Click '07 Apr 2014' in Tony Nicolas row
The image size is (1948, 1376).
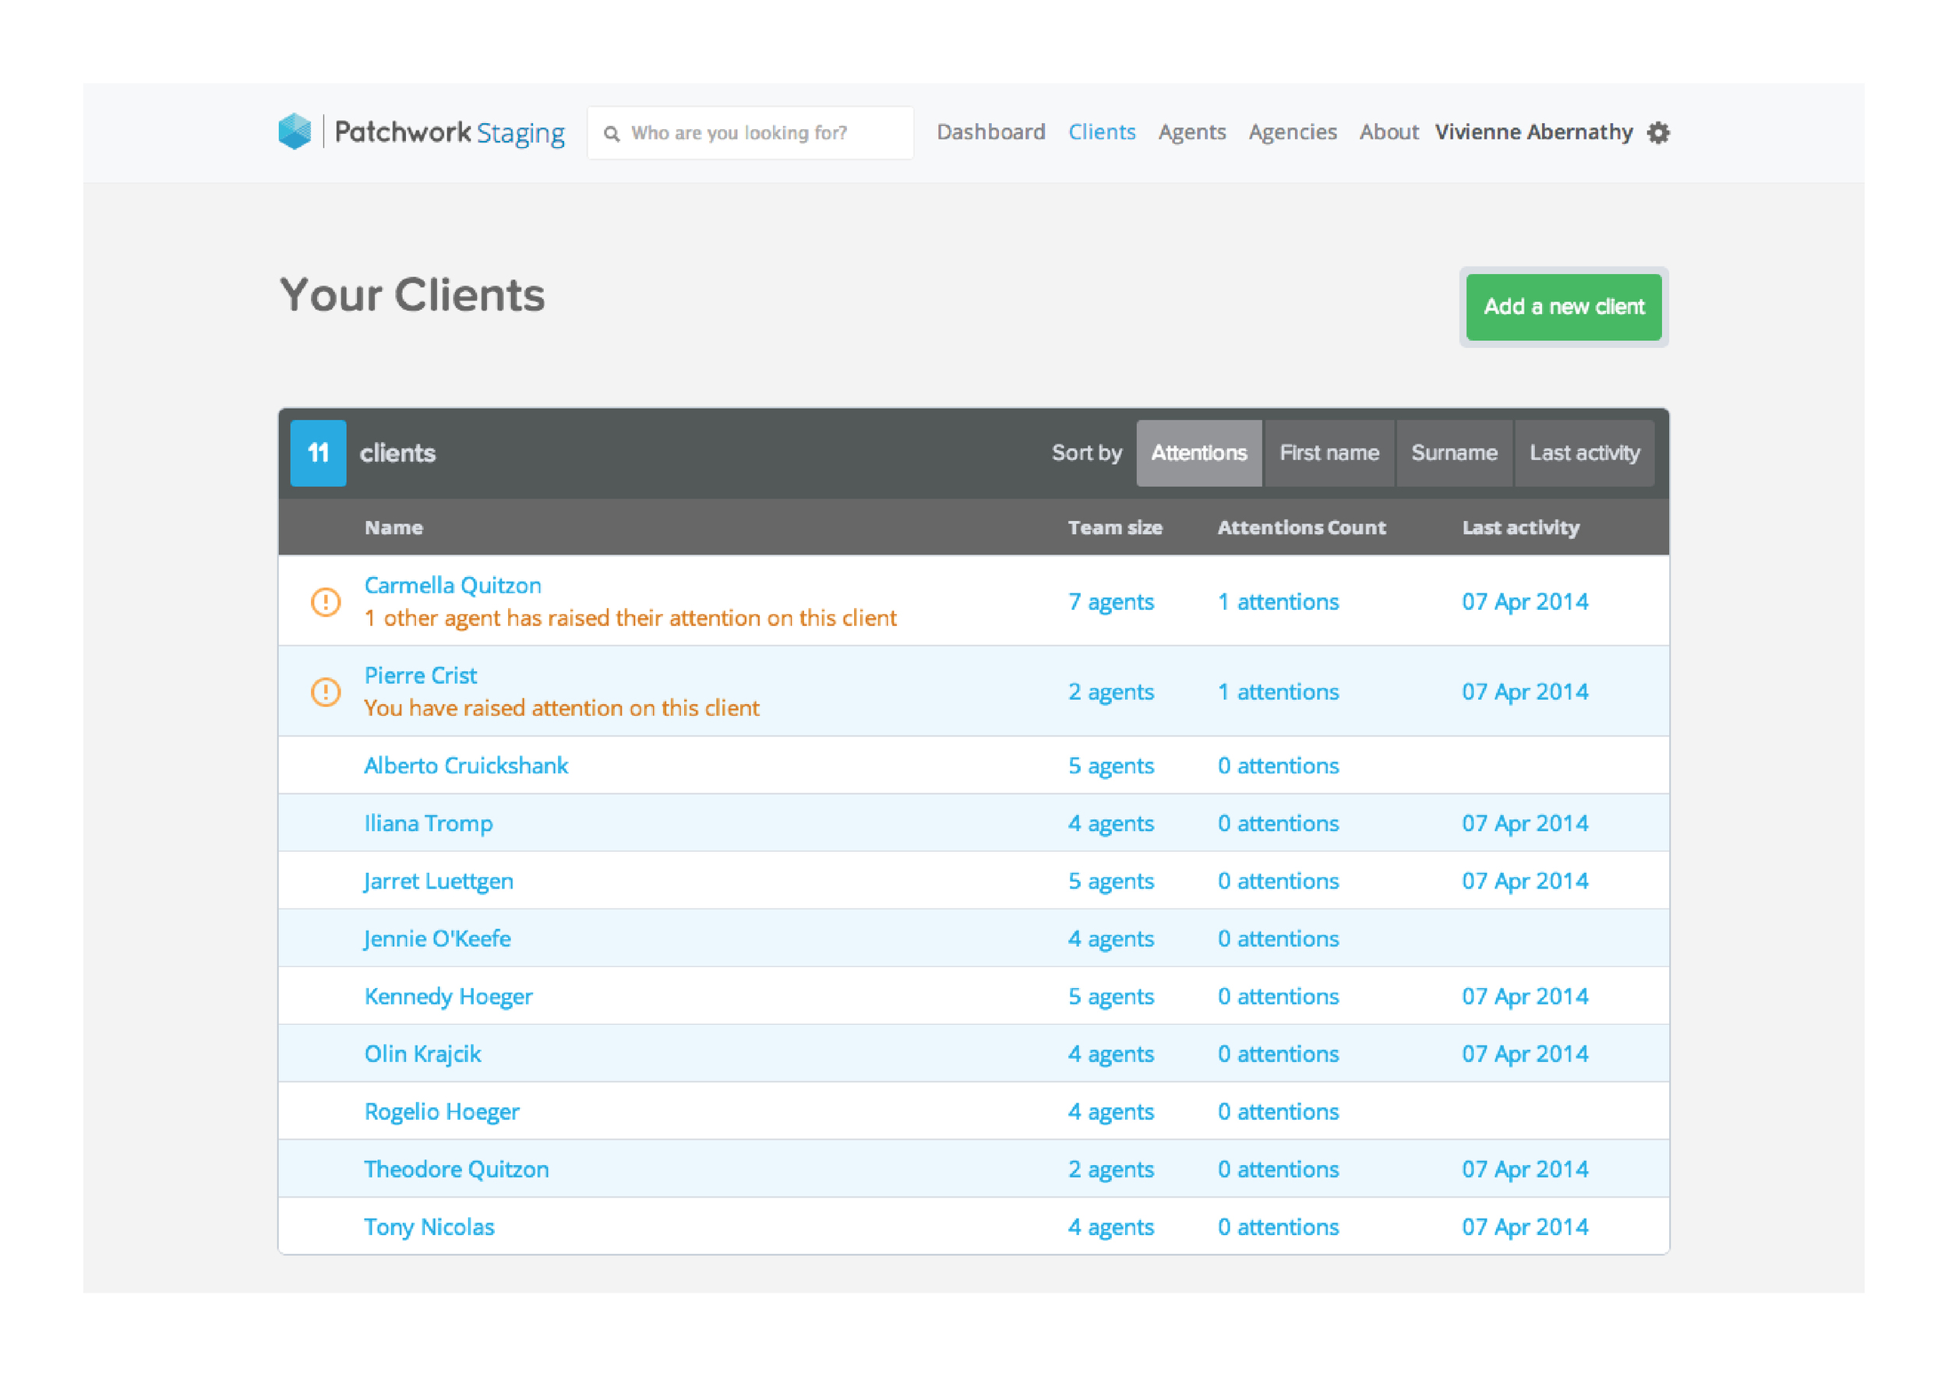(1525, 1226)
